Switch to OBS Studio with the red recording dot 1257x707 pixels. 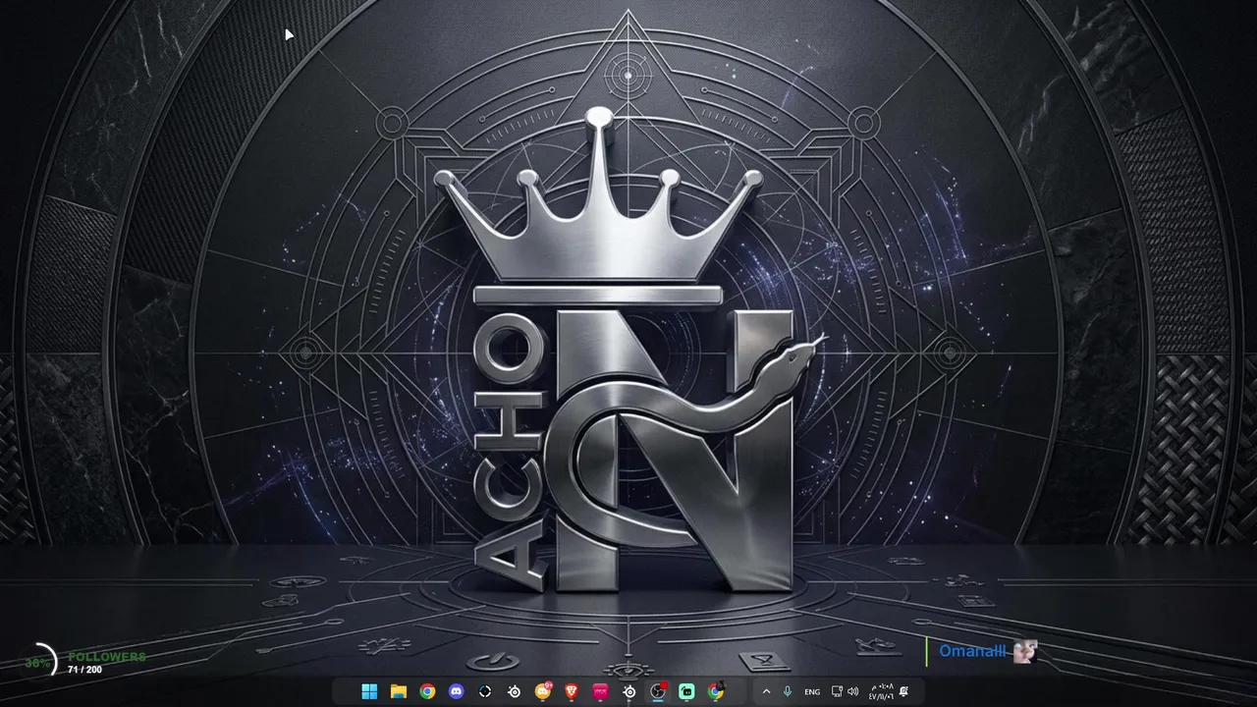click(658, 691)
